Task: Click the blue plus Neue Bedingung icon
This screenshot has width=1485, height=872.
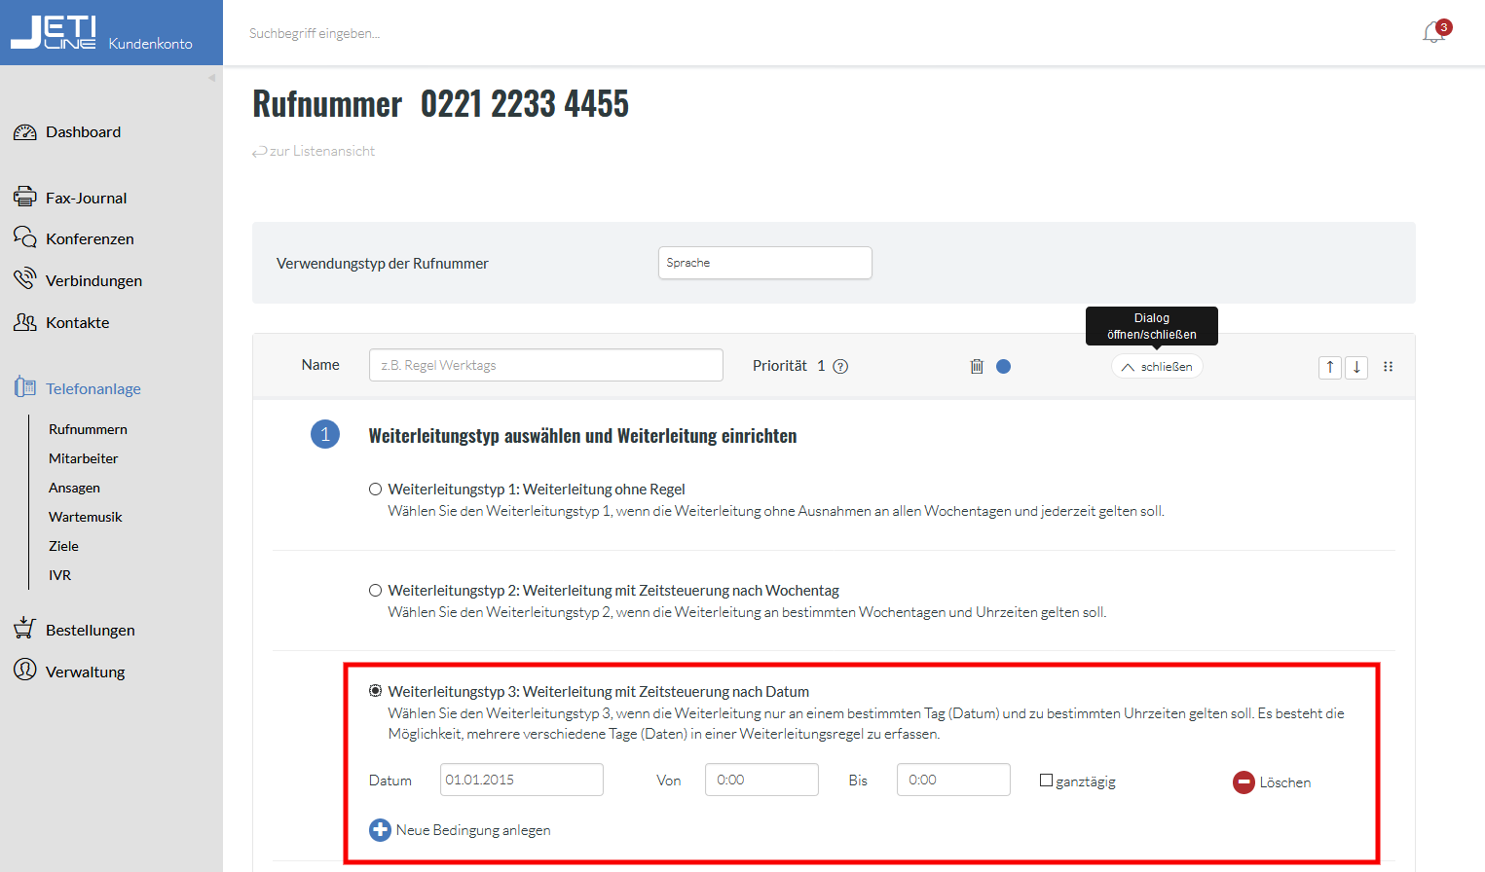Action: (x=380, y=830)
